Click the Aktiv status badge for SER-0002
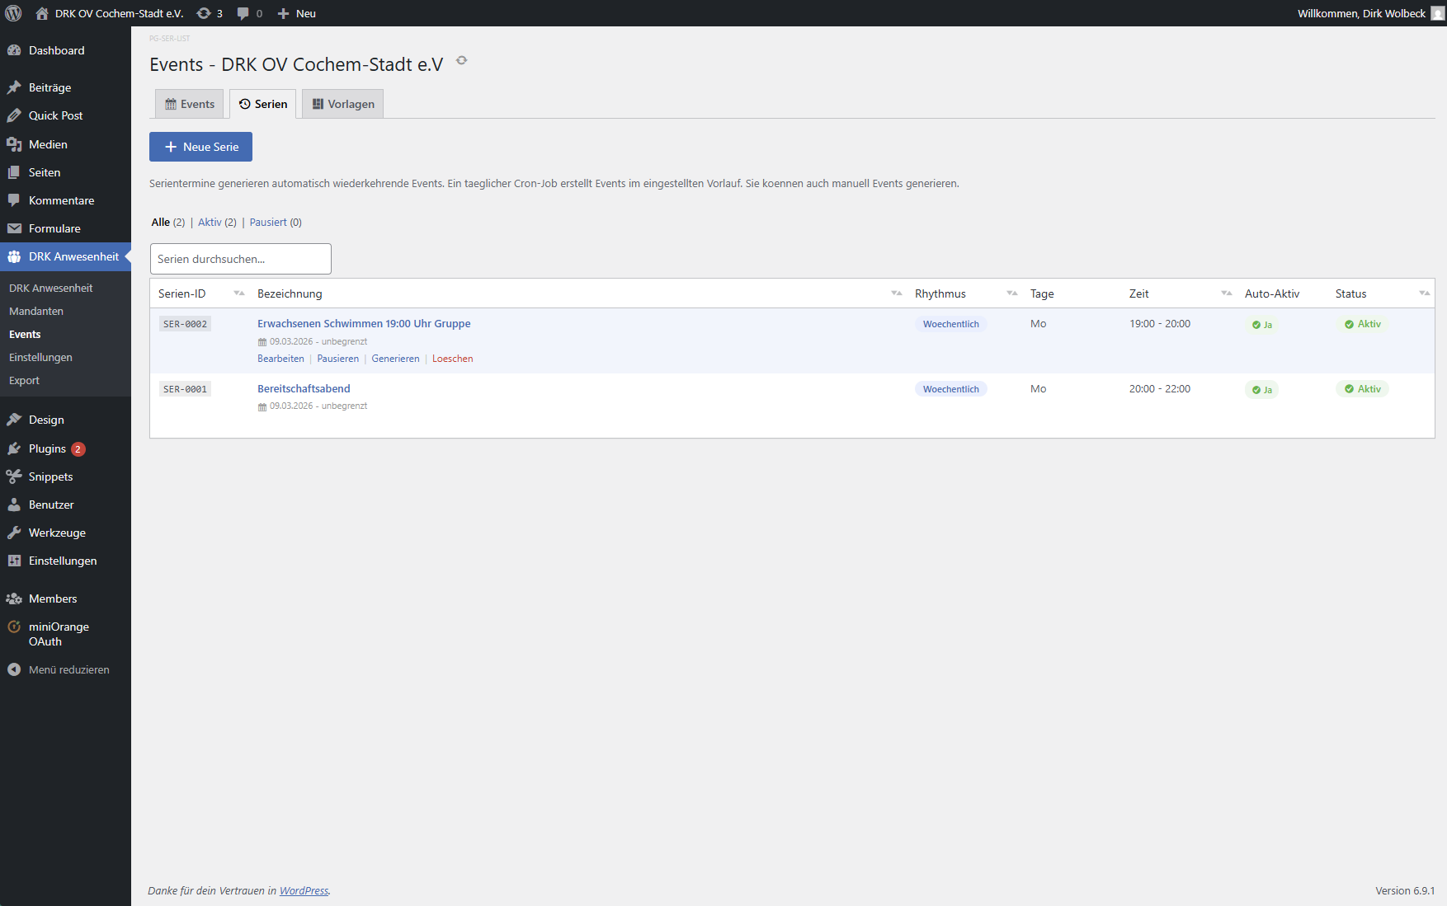1447x906 pixels. click(x=1362, y=324)
